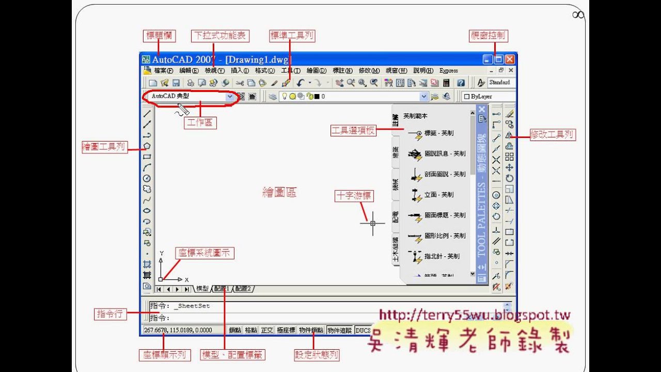Select the Hatch tool
The image size is (661, 372).
click(x=147, y=265)
